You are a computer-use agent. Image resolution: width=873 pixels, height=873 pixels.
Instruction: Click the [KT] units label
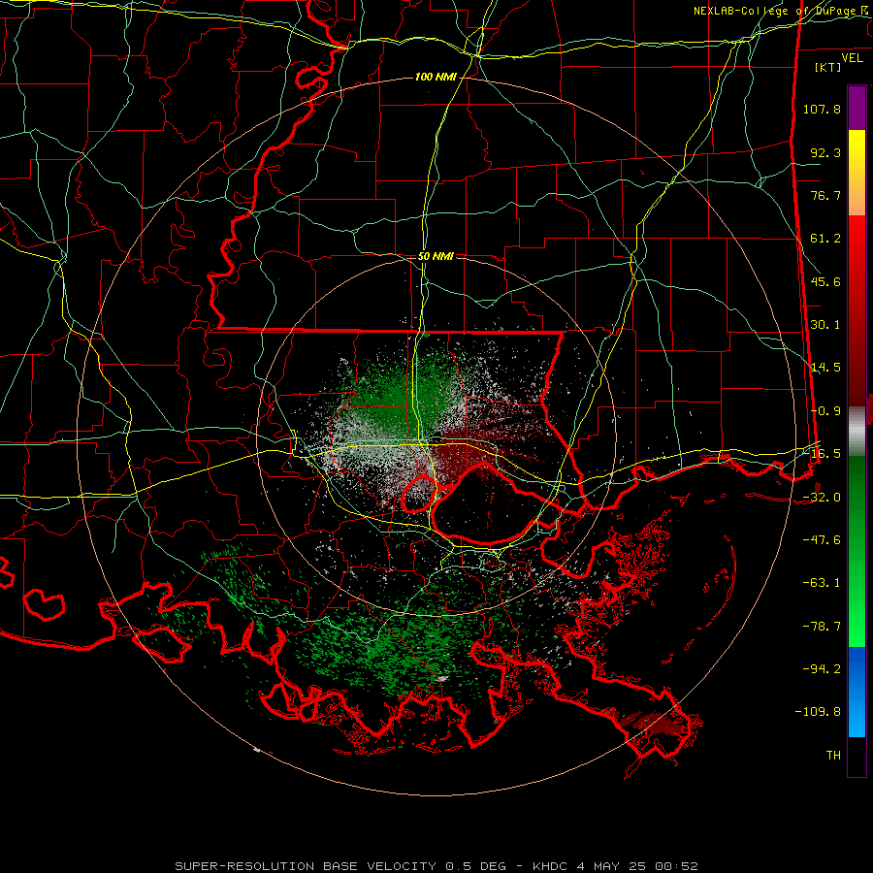[828, 67]
